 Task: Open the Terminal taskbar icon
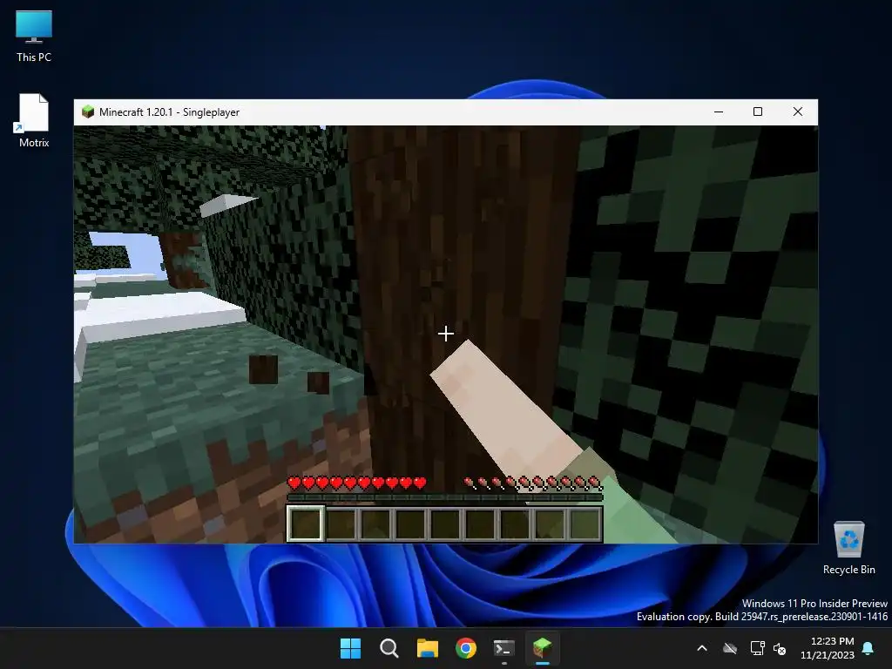pyautogui.click(x=504, y=648)
